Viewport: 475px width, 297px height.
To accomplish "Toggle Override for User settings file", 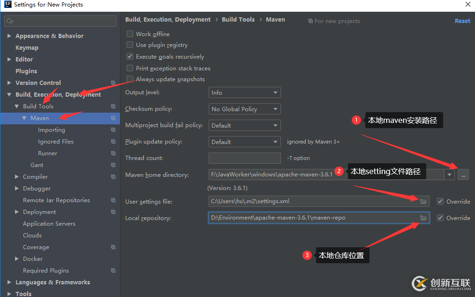I will click(x=440, y=201).
